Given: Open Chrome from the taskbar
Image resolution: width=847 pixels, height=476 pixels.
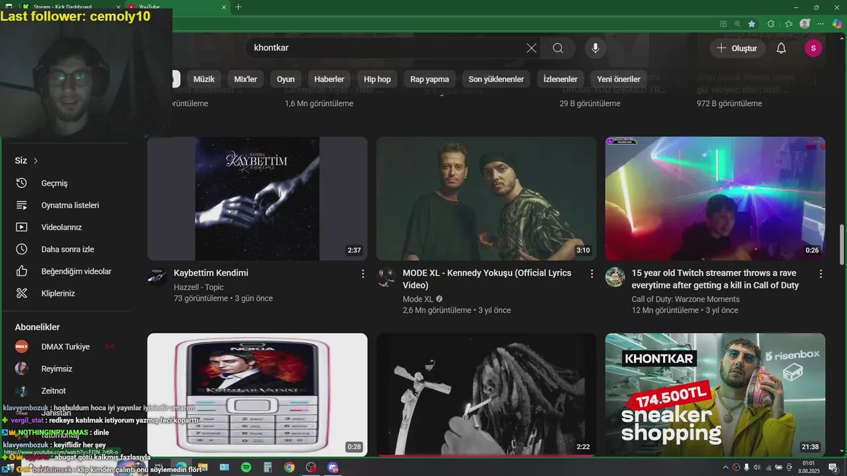Looking at the screenshot, I should tap(289, 467).
